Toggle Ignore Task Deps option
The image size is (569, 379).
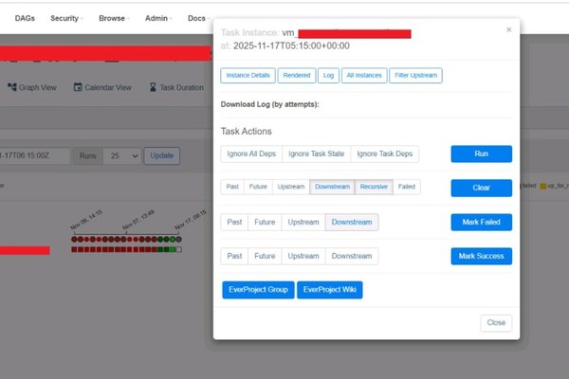click(x=385, y=153)
